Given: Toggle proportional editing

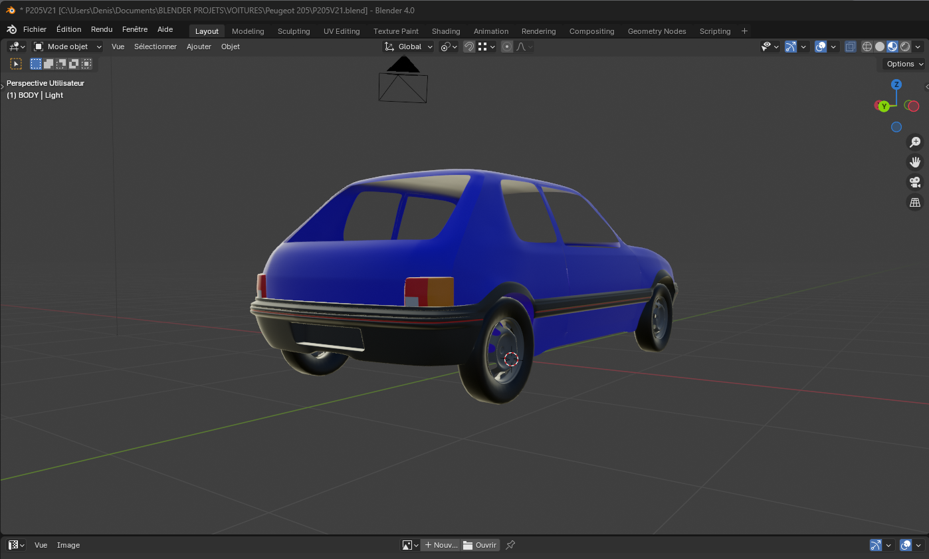Looking at the screenshot, I should coord(508,47).
